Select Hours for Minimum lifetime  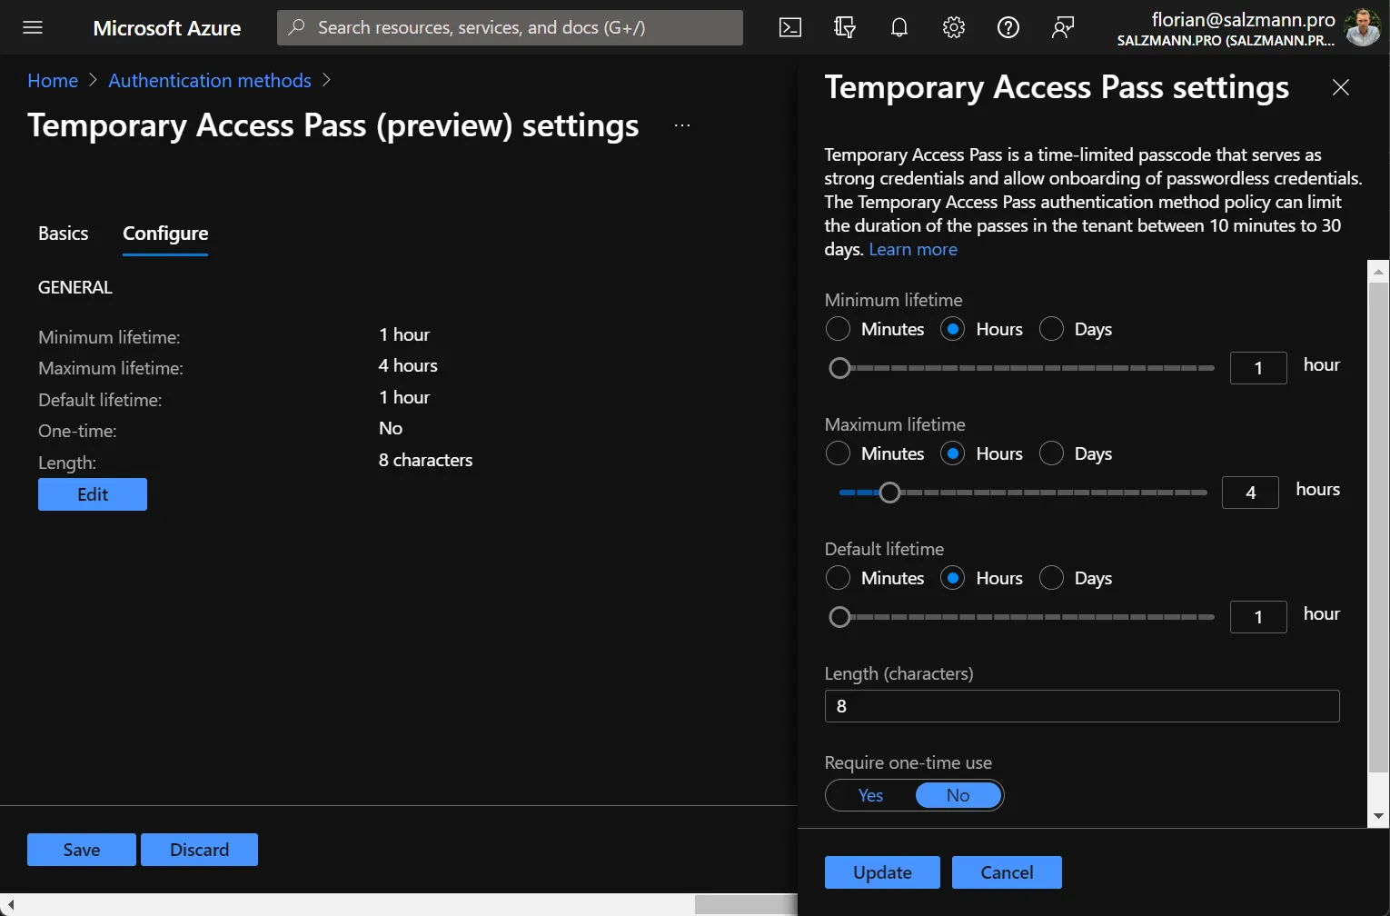coord(952,329)
